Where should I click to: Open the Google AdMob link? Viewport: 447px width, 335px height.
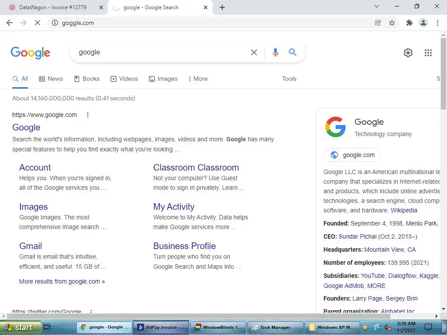(x=344, y=286)
